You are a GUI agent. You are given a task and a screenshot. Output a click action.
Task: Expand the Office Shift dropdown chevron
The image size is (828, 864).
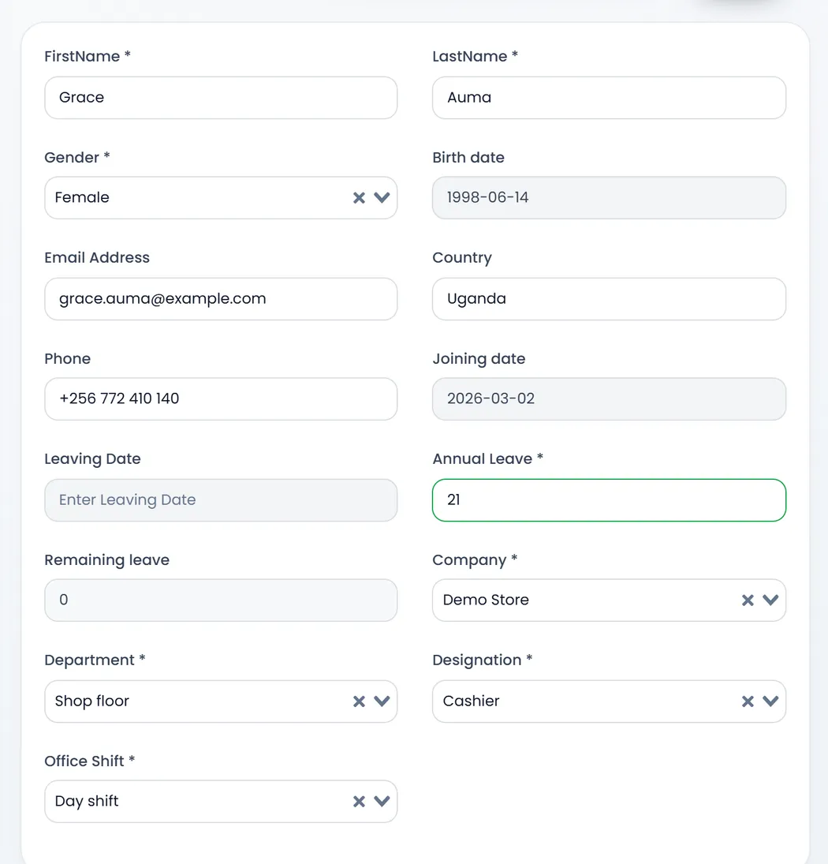[382, 802]
